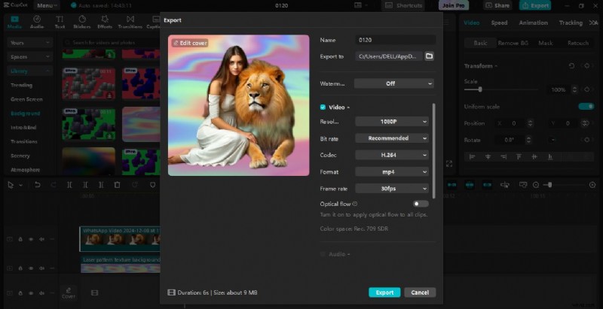Screen dimensions: 603x309
Task: Click the Name input field containing 0120
Action: click(x=395, y=40)
